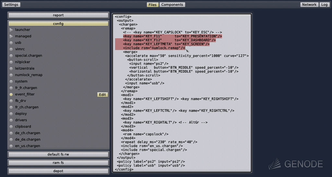Expand the default fs rw section
Image resolution: width=332 pixels, height=177 pixels.
[58, 154]
